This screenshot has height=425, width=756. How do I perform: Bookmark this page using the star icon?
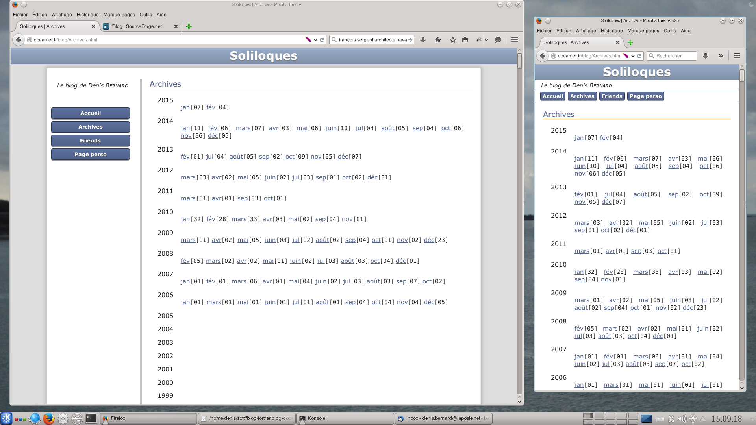click(x=452, y=39)
